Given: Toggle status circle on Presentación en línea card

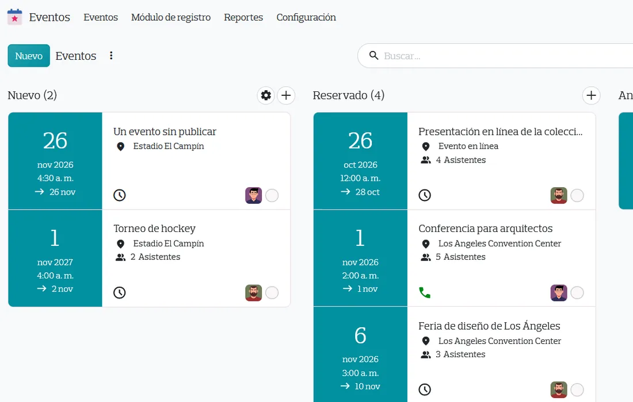Looking at the screenshot, I should [x=577, y=195].
